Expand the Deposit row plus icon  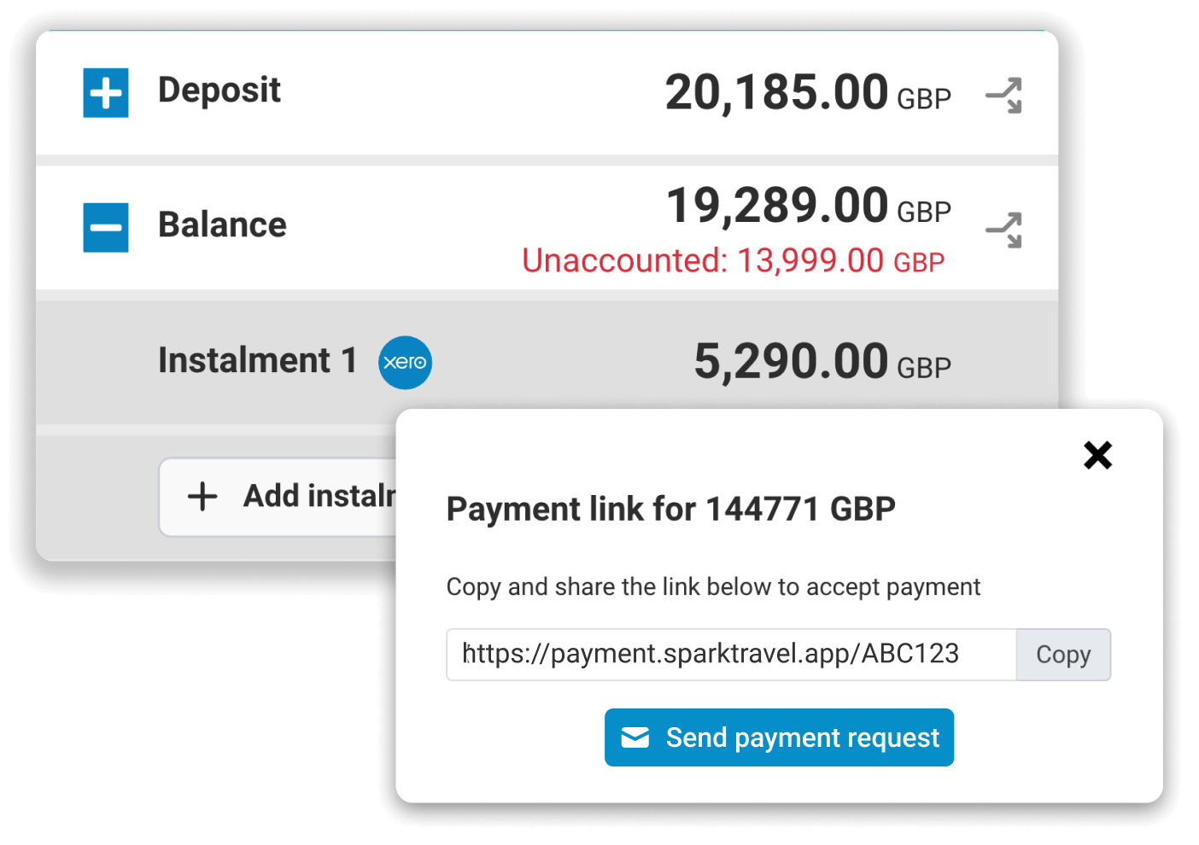(106, 92)
